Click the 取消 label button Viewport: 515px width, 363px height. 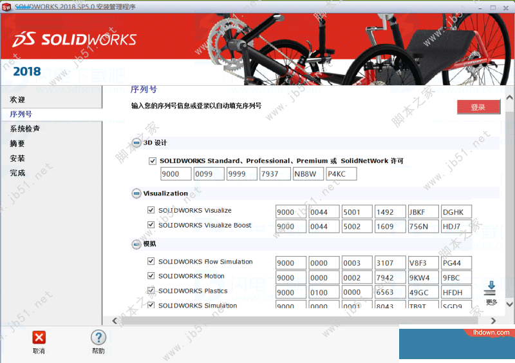pos(39,351)
